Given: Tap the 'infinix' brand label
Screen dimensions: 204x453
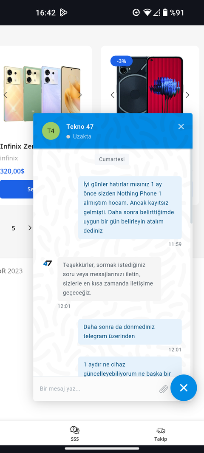Looking at the screenshot, I should (9, 158).
